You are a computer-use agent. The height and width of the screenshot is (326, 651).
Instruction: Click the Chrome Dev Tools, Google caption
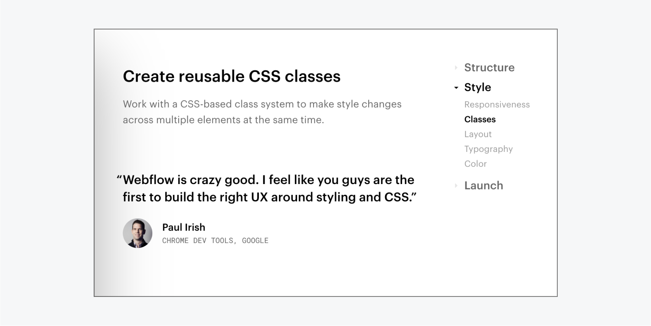point(215,240)
